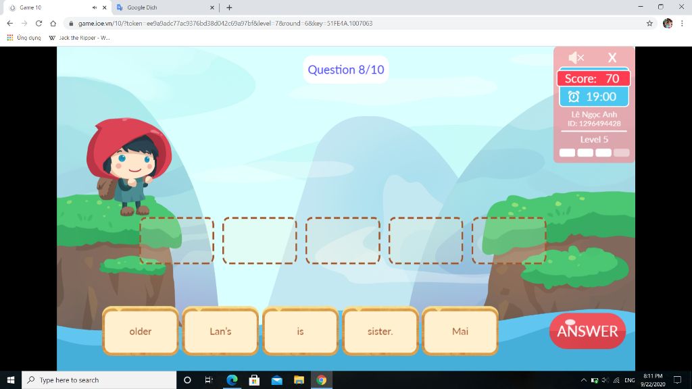Go back in the browser
Screen dimensions: 692x389
point(10,24)
